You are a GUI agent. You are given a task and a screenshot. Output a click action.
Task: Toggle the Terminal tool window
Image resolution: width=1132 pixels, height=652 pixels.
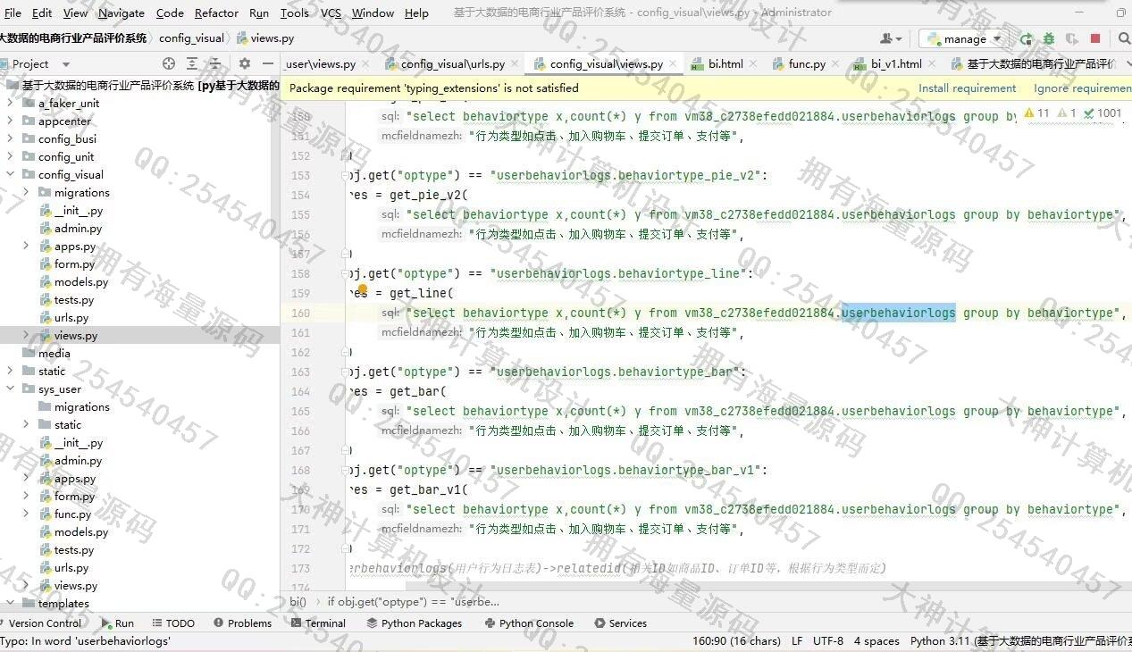point(318,623)
